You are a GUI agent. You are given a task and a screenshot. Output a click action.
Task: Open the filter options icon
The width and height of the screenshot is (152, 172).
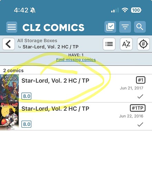click(125, 27)
